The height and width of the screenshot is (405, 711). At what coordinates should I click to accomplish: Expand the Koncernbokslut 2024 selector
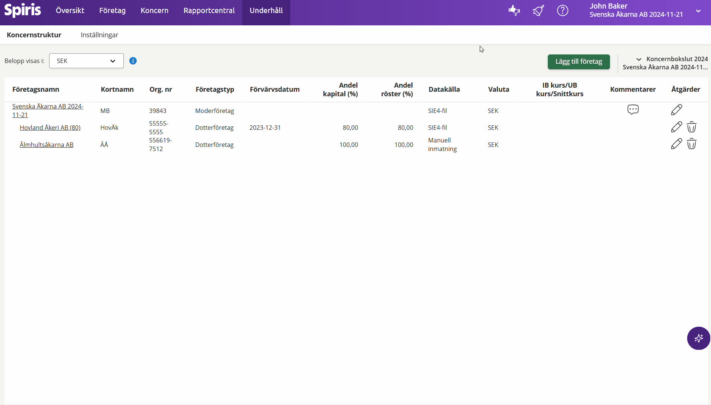tap(639, 59)
